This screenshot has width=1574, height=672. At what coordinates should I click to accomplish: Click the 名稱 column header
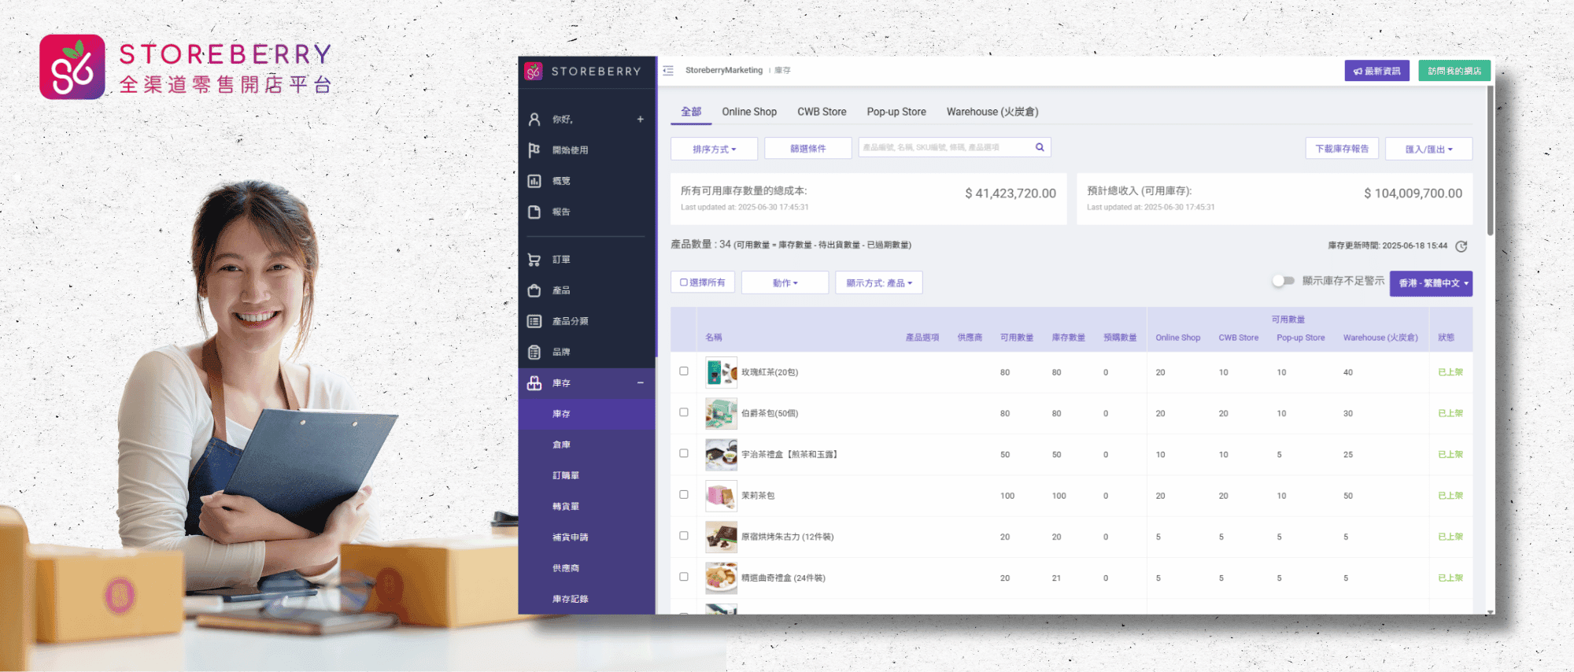(x=714, y=338)
